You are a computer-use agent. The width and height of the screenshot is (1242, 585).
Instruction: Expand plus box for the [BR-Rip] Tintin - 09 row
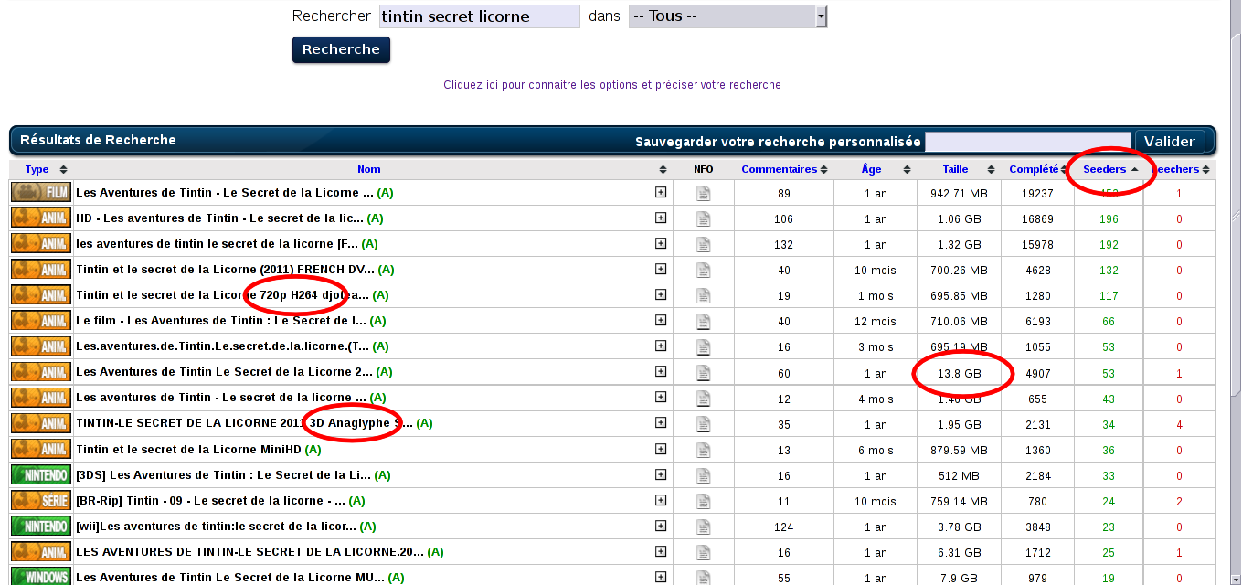point(661,500)
